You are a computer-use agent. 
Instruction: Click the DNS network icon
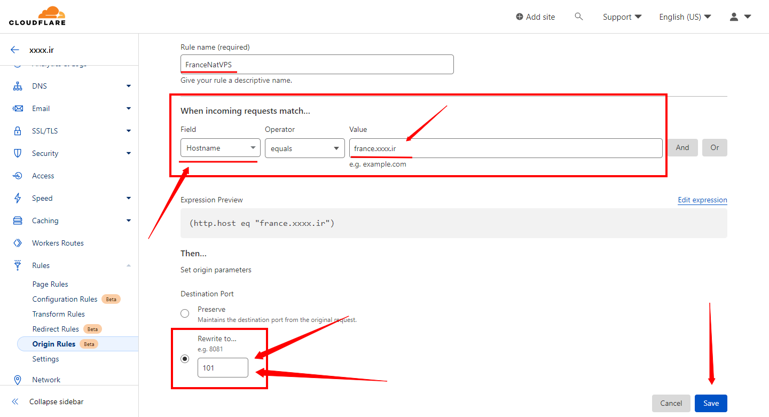[x=18, y=86]
